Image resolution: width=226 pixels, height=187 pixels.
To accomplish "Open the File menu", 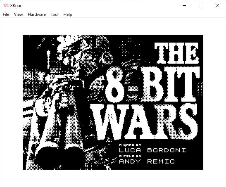I will point(6,14).
